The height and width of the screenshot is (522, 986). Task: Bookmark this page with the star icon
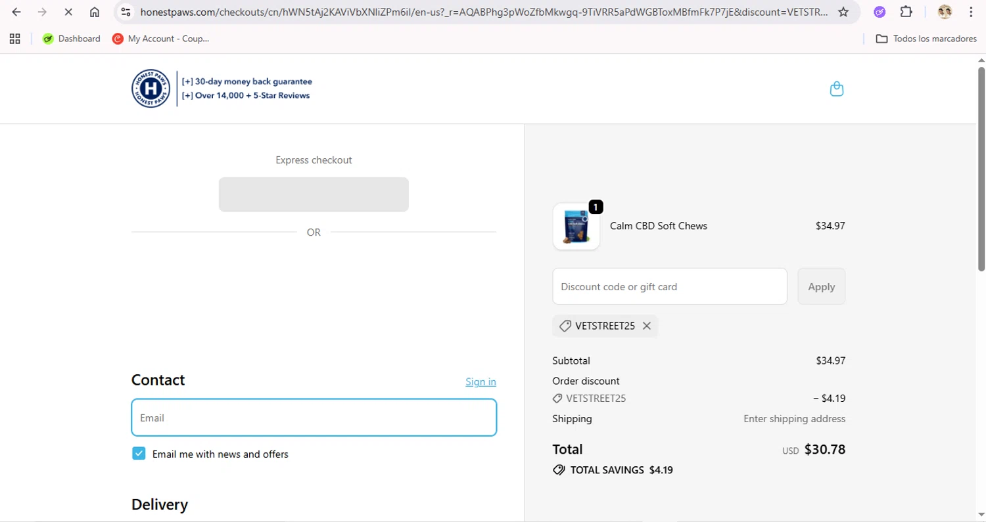coord(843,12)
